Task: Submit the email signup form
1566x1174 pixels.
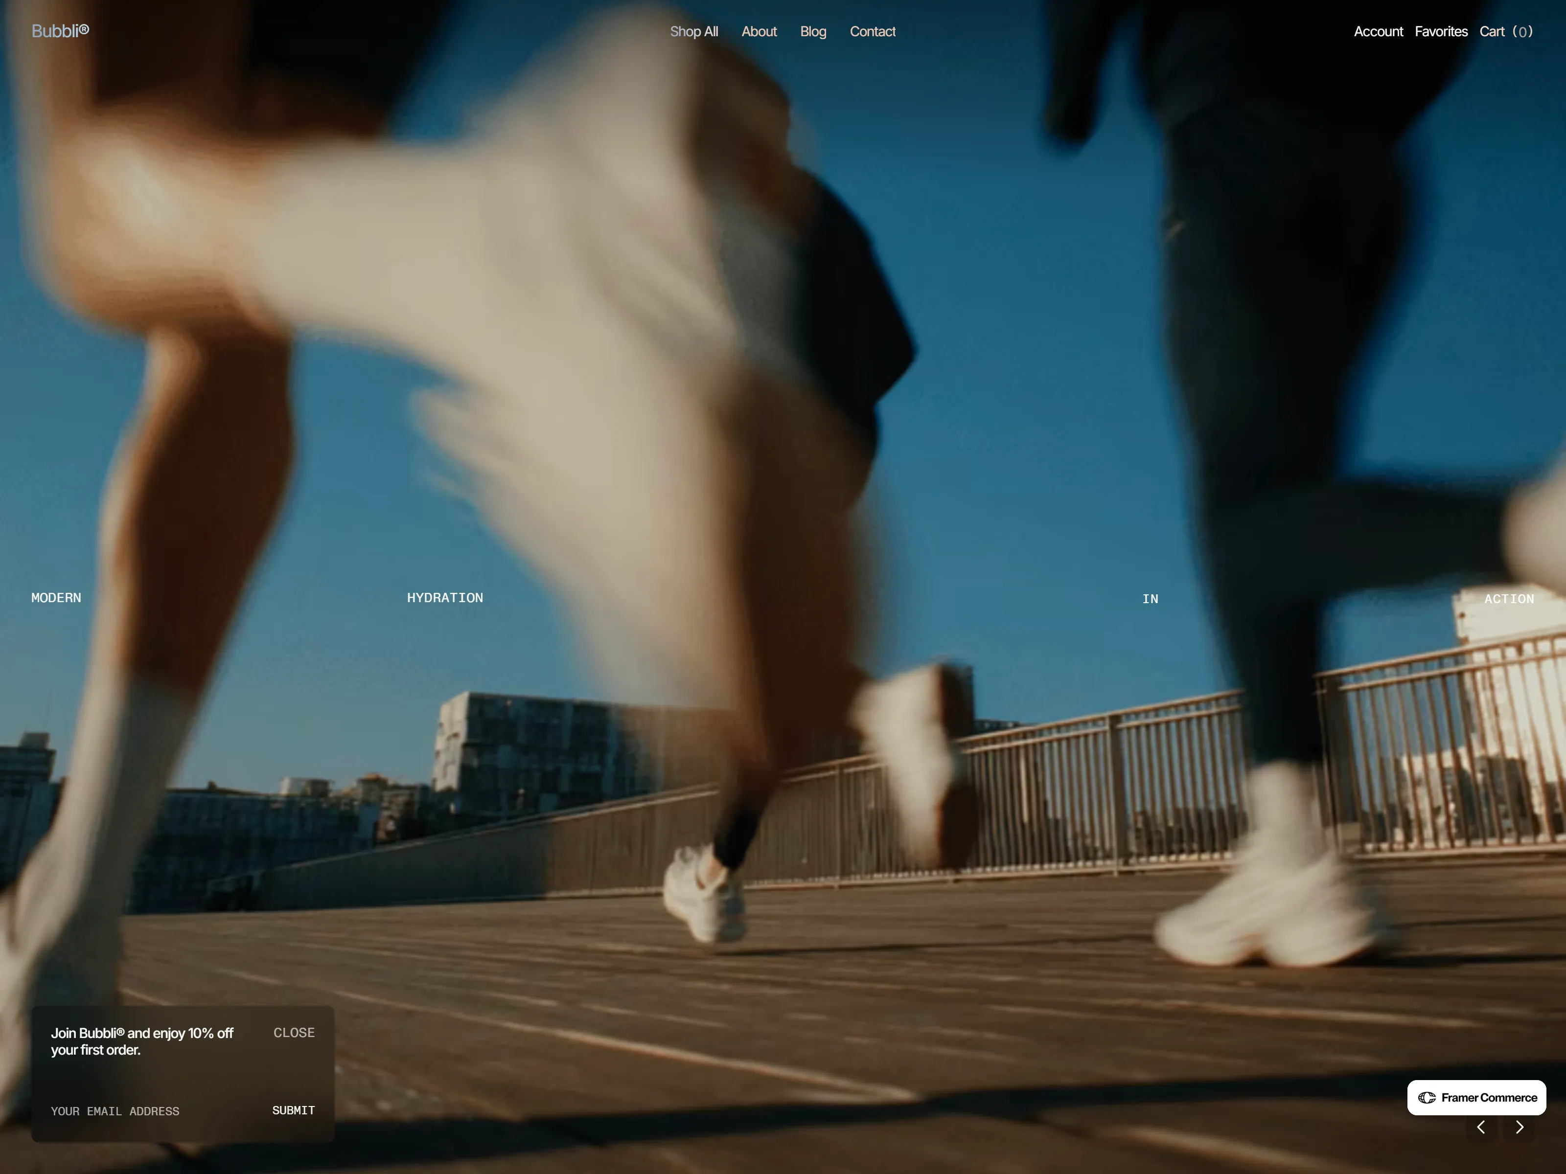Action: click(x=293, y=1110)
